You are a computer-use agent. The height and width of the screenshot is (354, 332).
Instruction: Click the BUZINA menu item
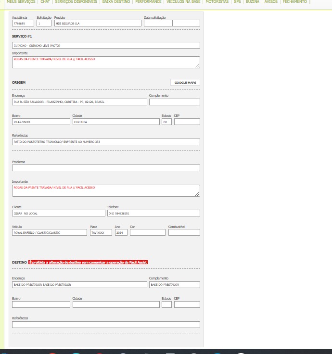pos(253,2)
